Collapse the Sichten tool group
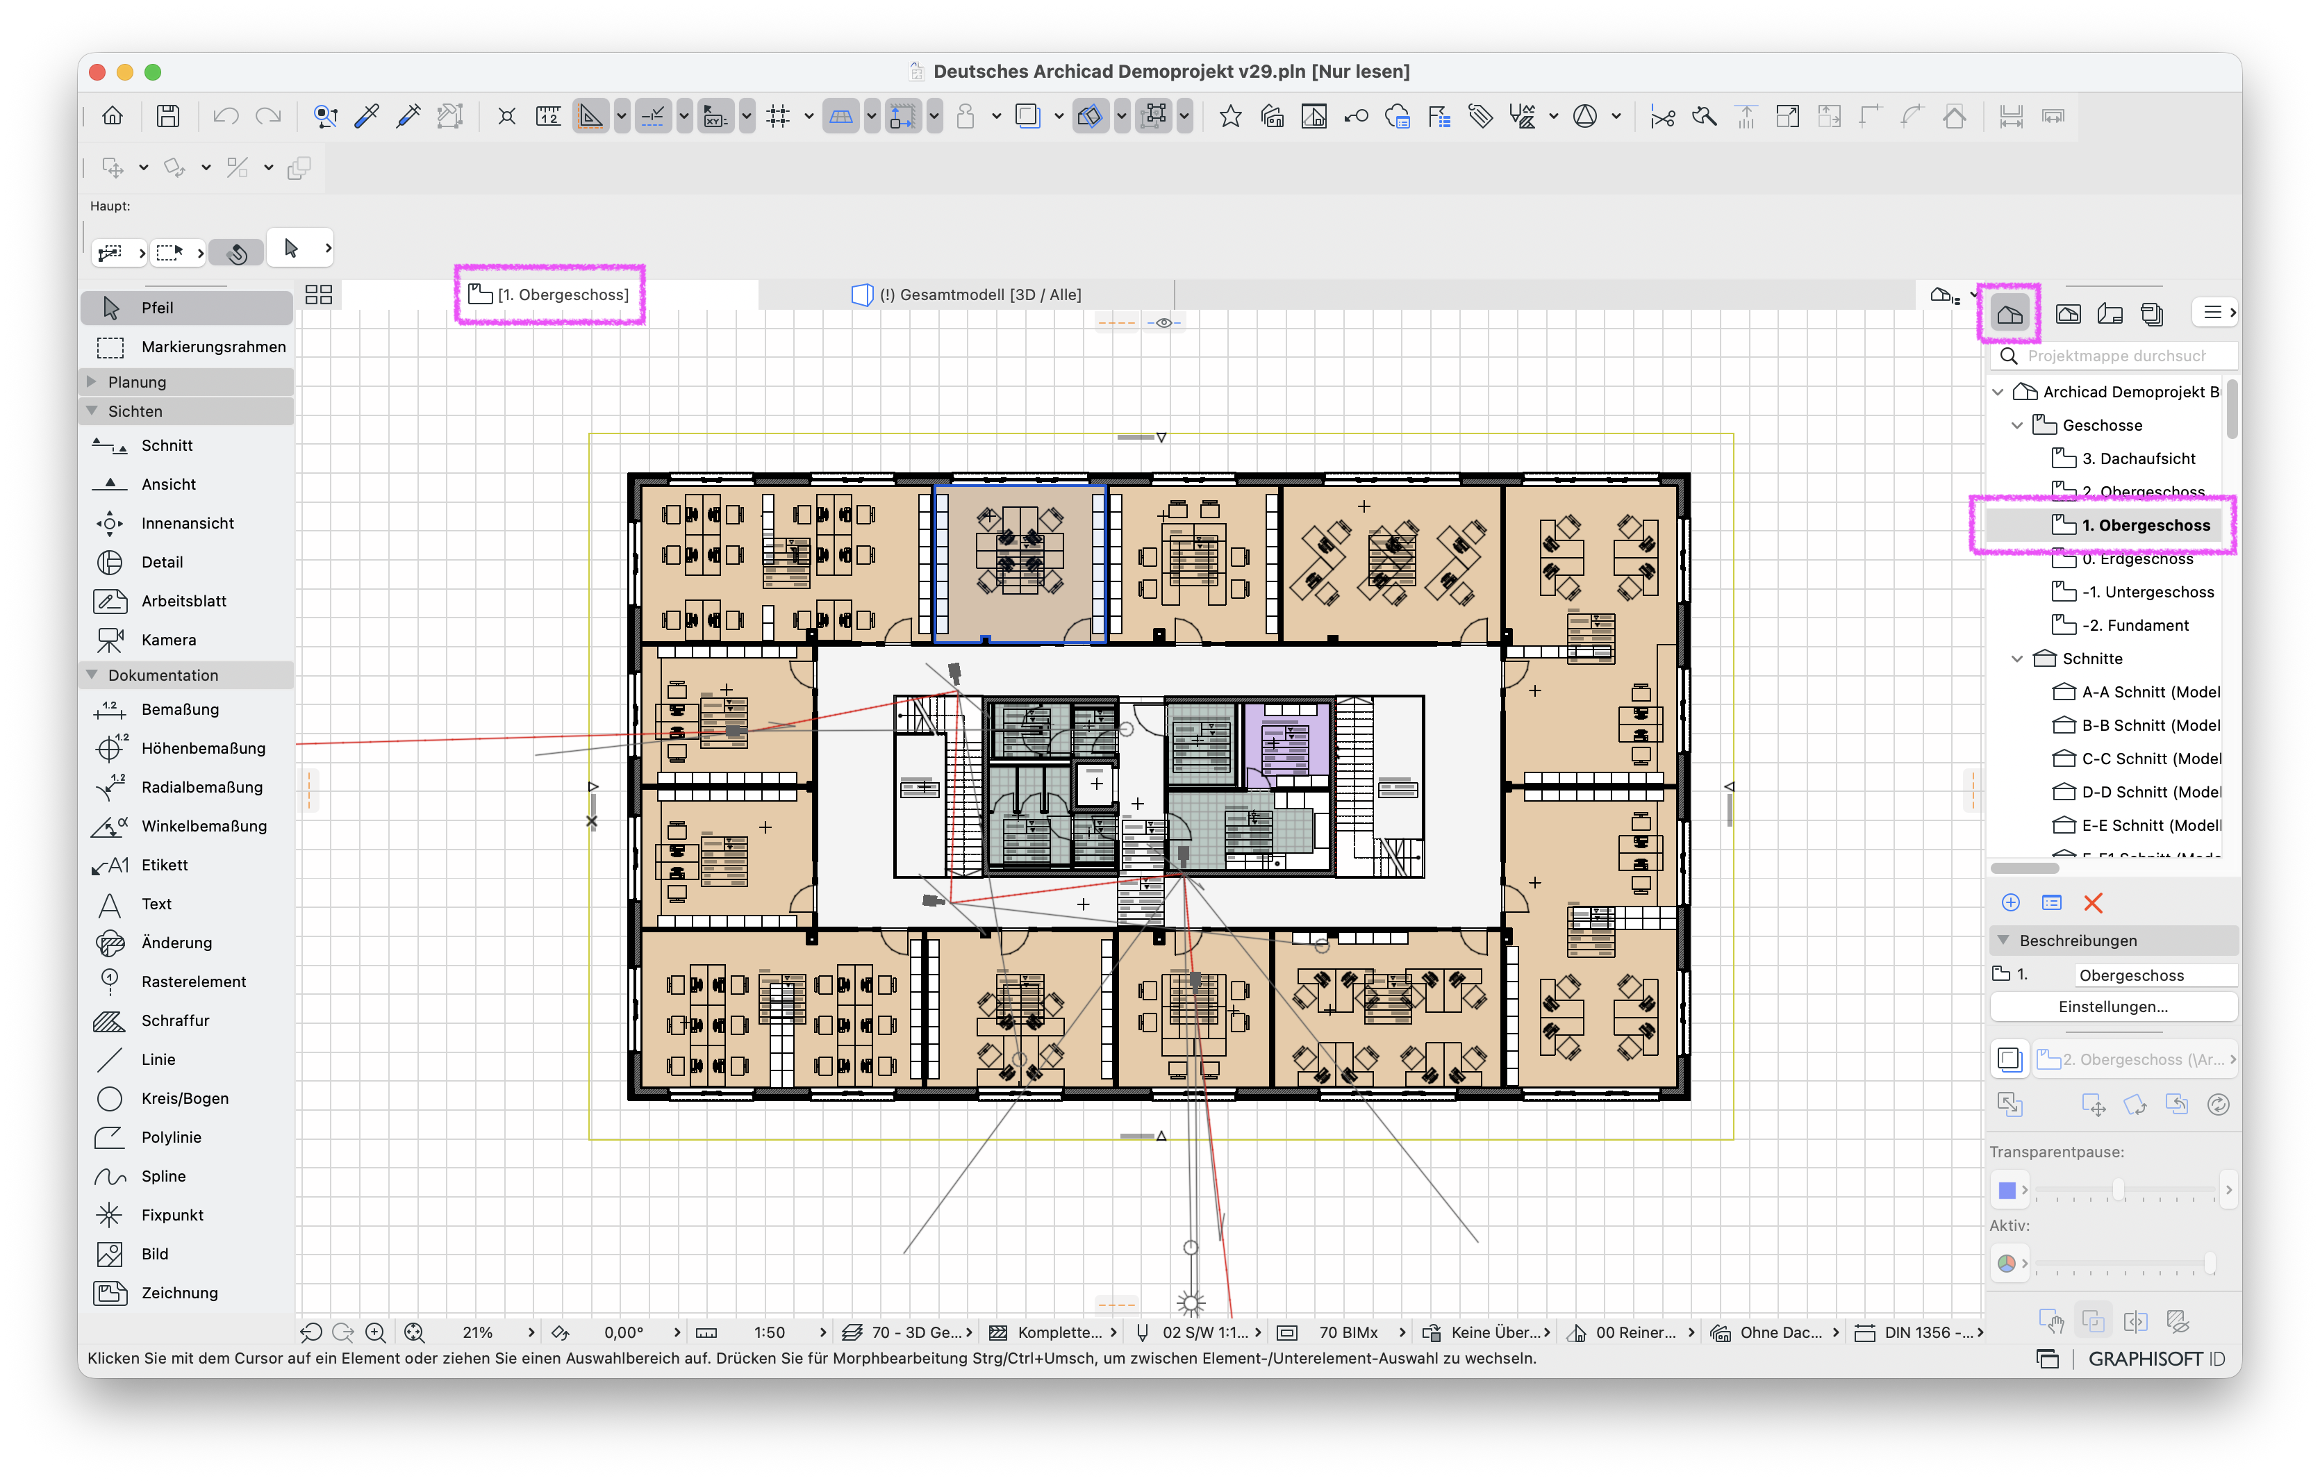The height and width of the screenshot is (1481, 2320). (x=92, y=411)
